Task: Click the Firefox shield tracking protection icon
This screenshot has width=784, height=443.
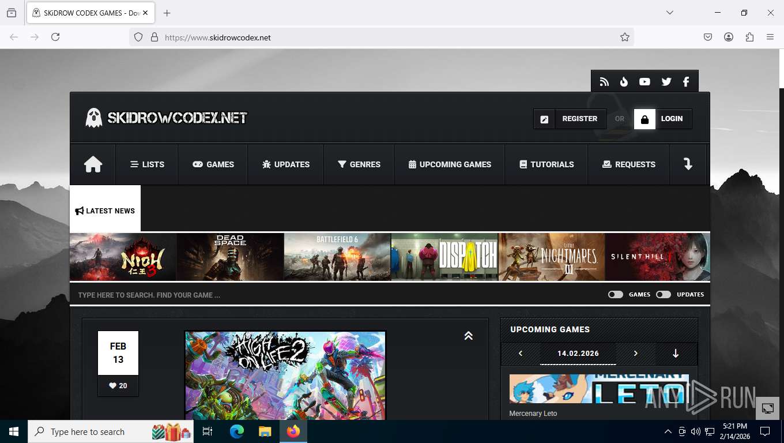Action: tap(138, 37)
